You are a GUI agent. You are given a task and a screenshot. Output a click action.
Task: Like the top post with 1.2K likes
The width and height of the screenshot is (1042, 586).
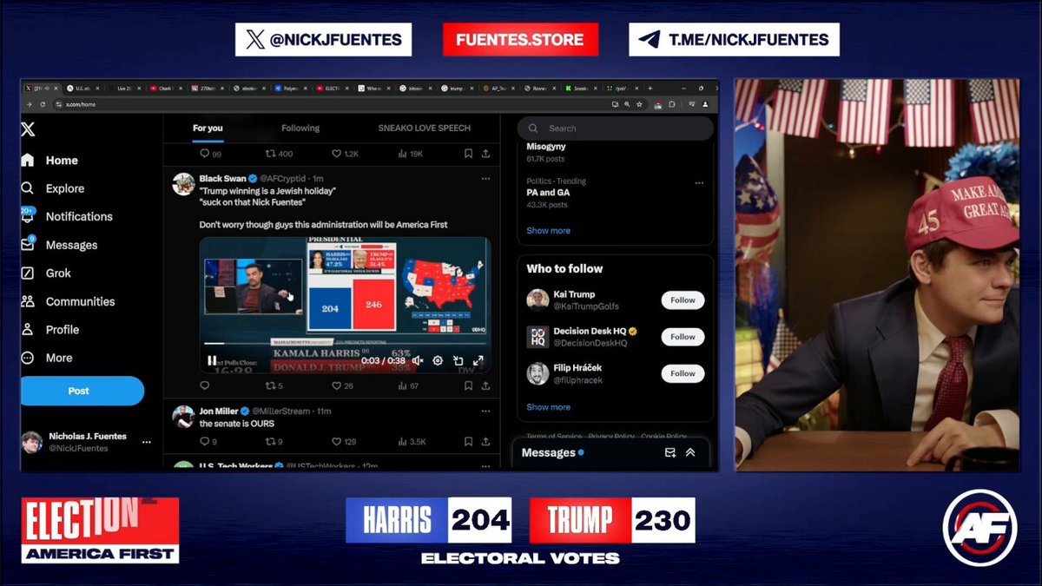tap(345, 154)
